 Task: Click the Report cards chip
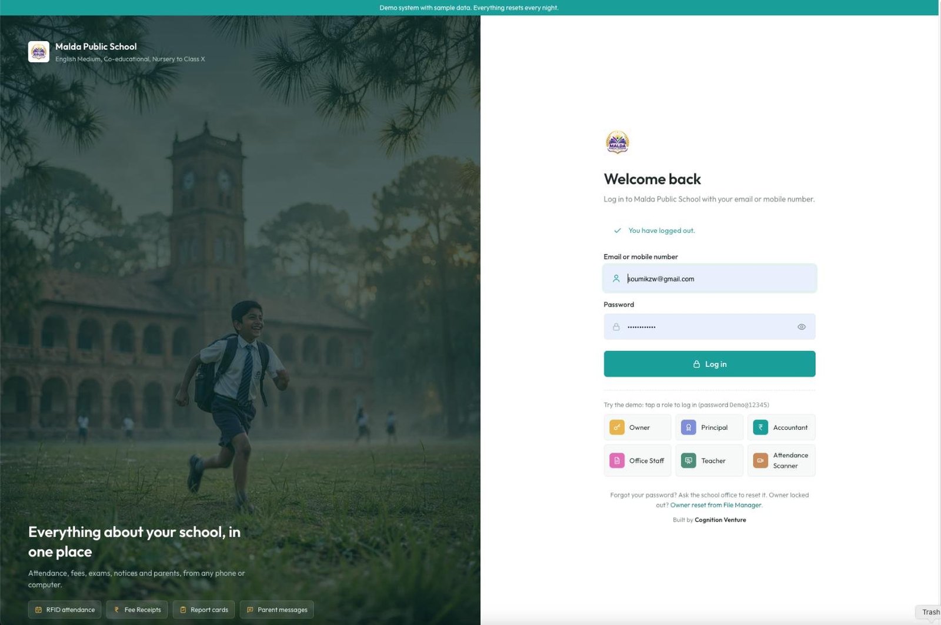203,610
